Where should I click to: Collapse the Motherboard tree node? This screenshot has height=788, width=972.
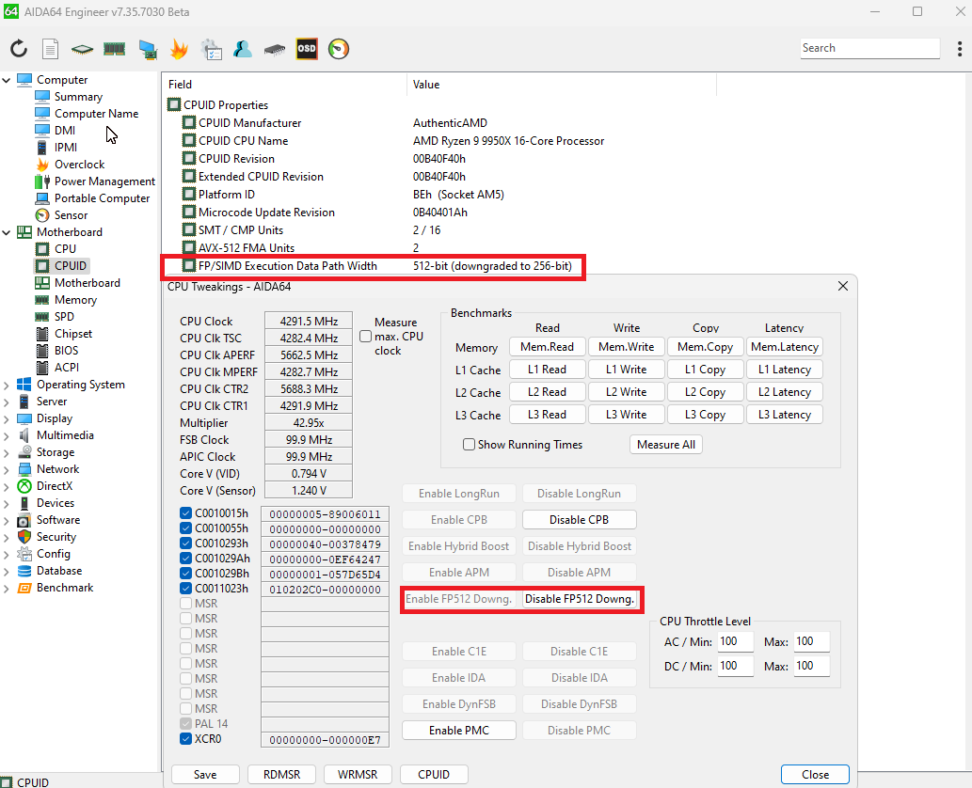pos(7,232)
